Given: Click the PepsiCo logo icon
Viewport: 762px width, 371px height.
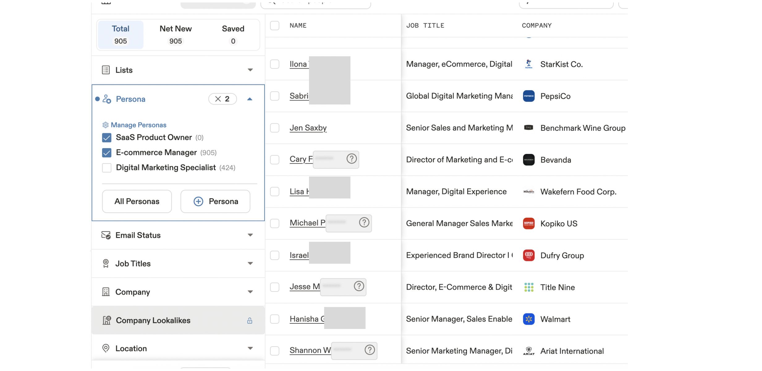Looking at the screenshot, I should pyautogui.click(x=529, y=96).
